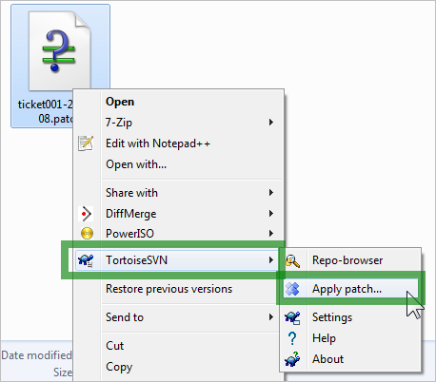Click the Repo-browser magnifier icon
Viewport: 436px width, 382px height.
tap(292, 260)
